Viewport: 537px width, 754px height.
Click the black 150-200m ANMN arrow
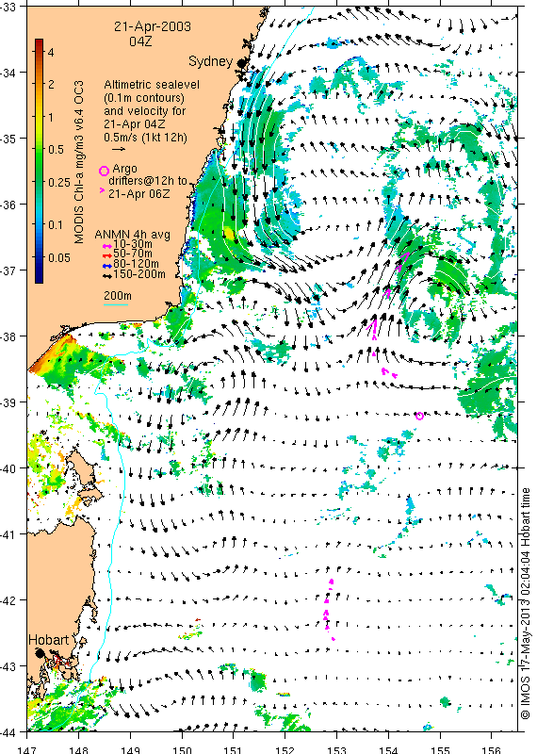coord(107,275)
